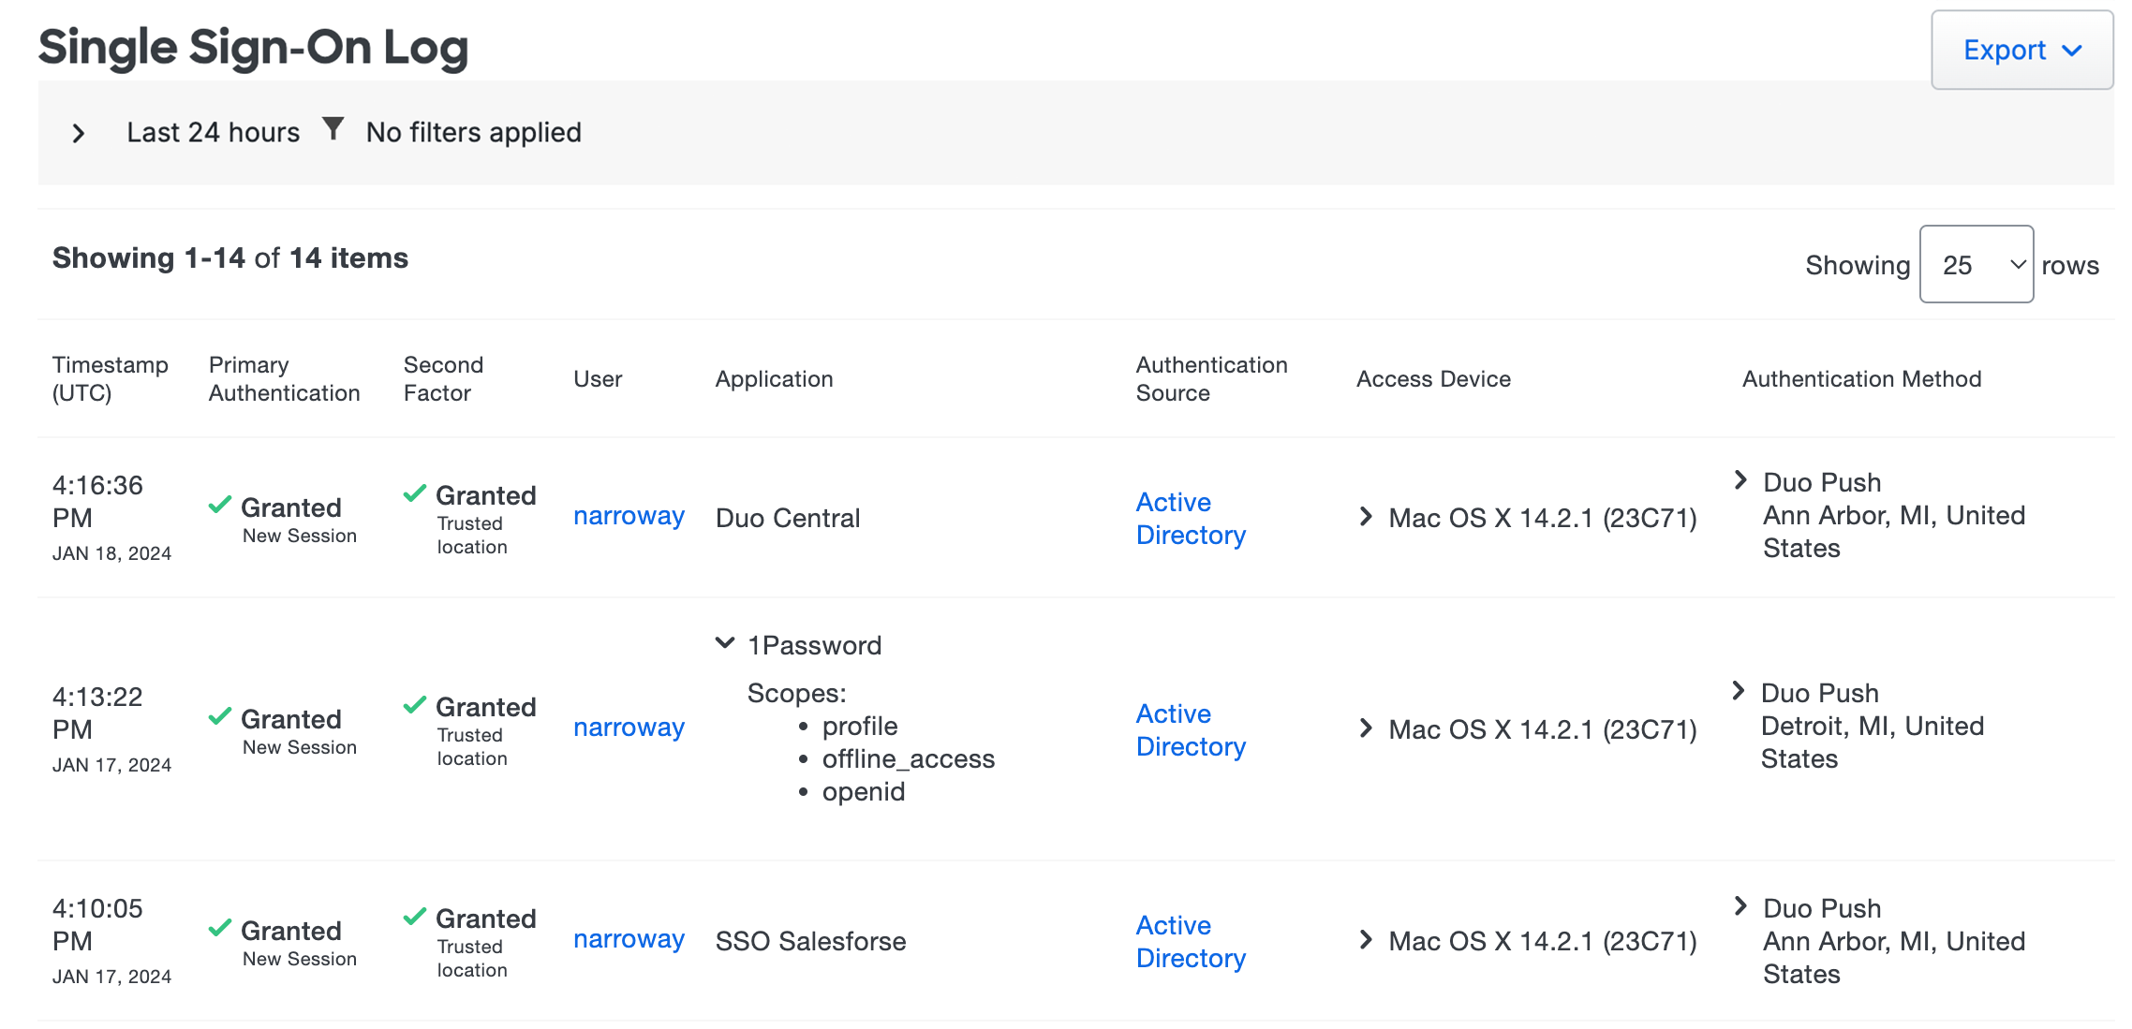The image size is (2132, 1029).
Task: Click the Application column header
Action: (x=774, y=378)
